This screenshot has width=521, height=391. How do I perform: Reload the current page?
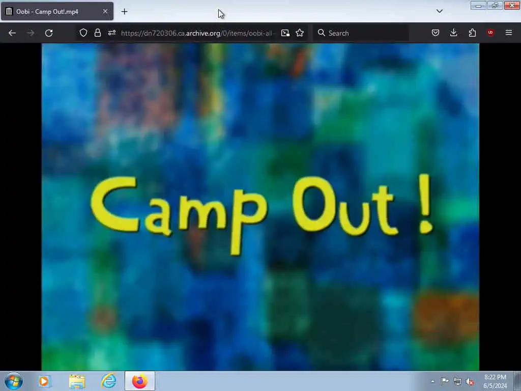49,33
